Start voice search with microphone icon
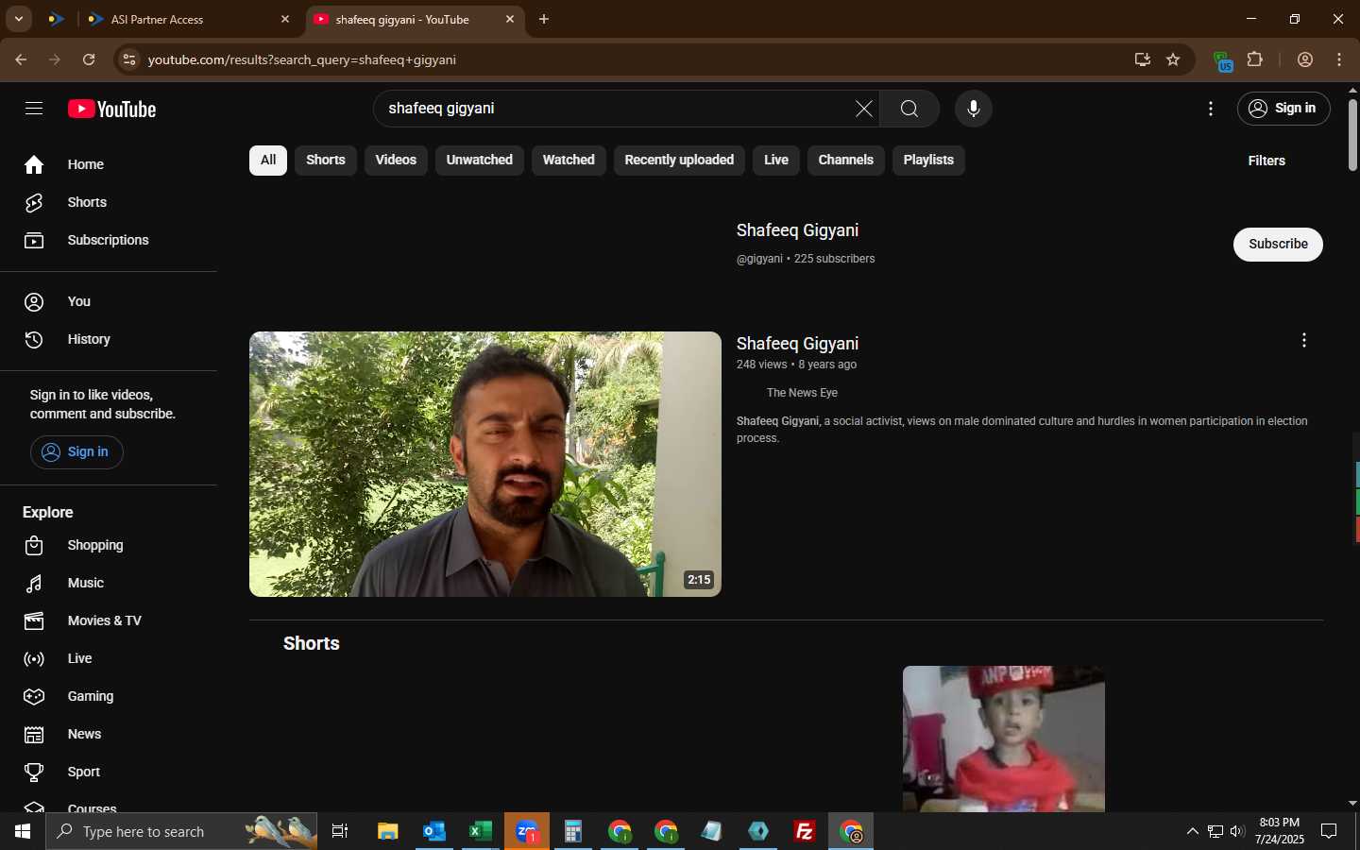 (x=974, y=109)
